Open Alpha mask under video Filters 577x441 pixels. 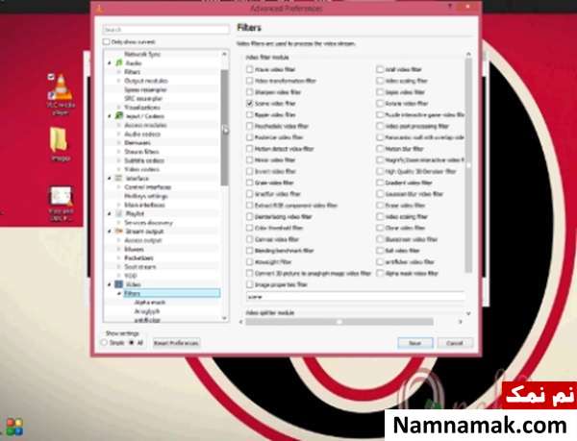[150, 302]
